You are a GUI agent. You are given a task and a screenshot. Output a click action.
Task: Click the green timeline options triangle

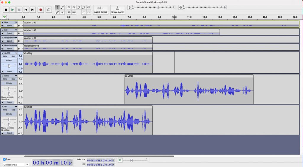(x=4, y=17)
